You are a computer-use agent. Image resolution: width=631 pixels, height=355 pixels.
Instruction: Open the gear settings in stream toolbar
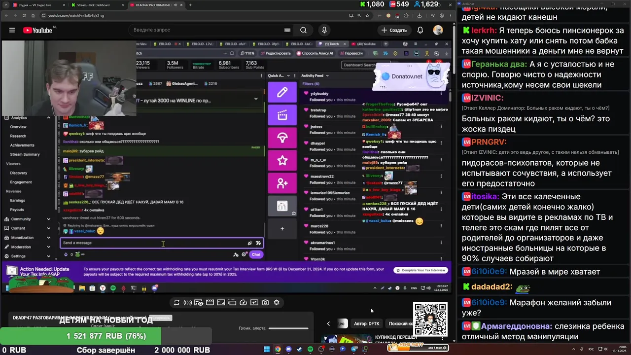277,303
